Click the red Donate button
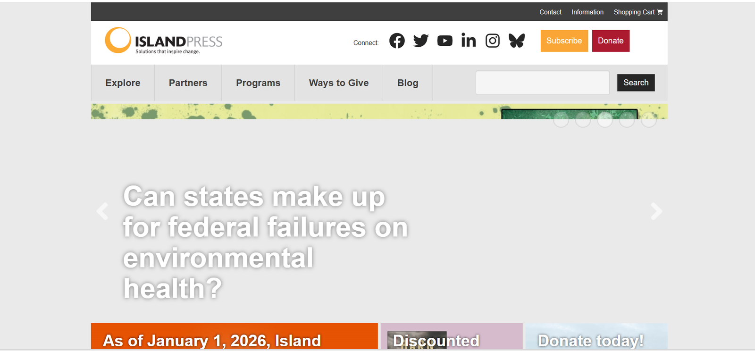This screenshot has width=755, height=351. [611, 41]
